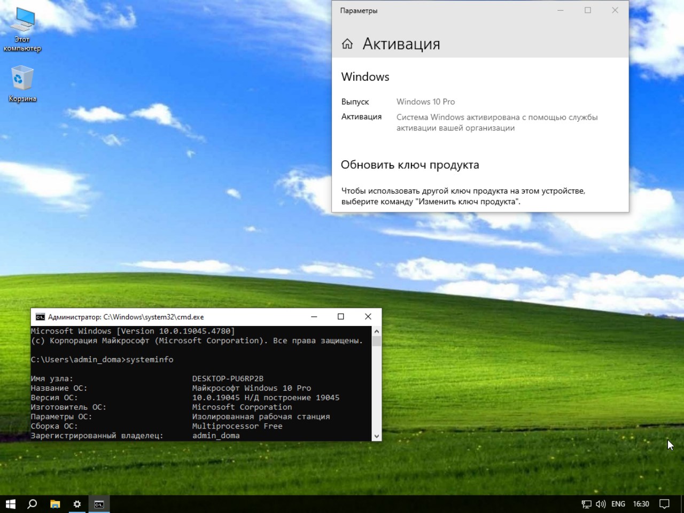Image resolution: width=684 pixels, height=513 pixels.
Task: Open File Explorer from the taskbar
Action: (55, 504)
